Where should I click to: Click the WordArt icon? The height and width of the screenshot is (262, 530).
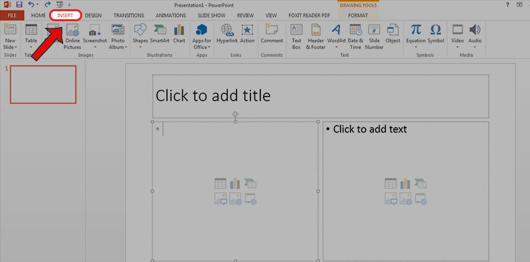(x=337, y=30)
